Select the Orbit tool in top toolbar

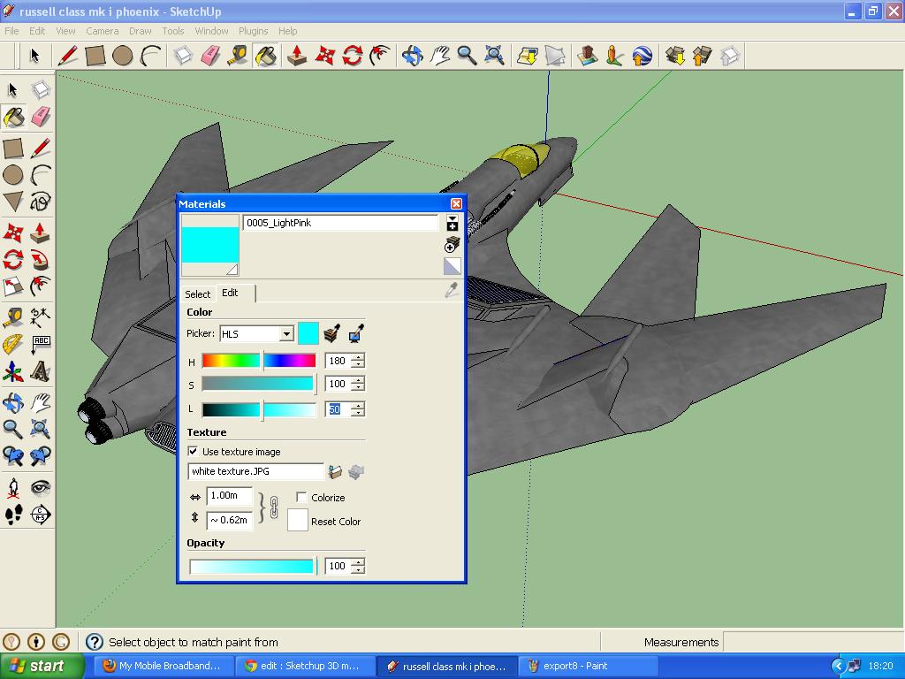pos(412,56)
